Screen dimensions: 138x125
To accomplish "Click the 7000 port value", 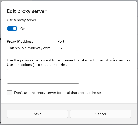I will pos(64,48).
